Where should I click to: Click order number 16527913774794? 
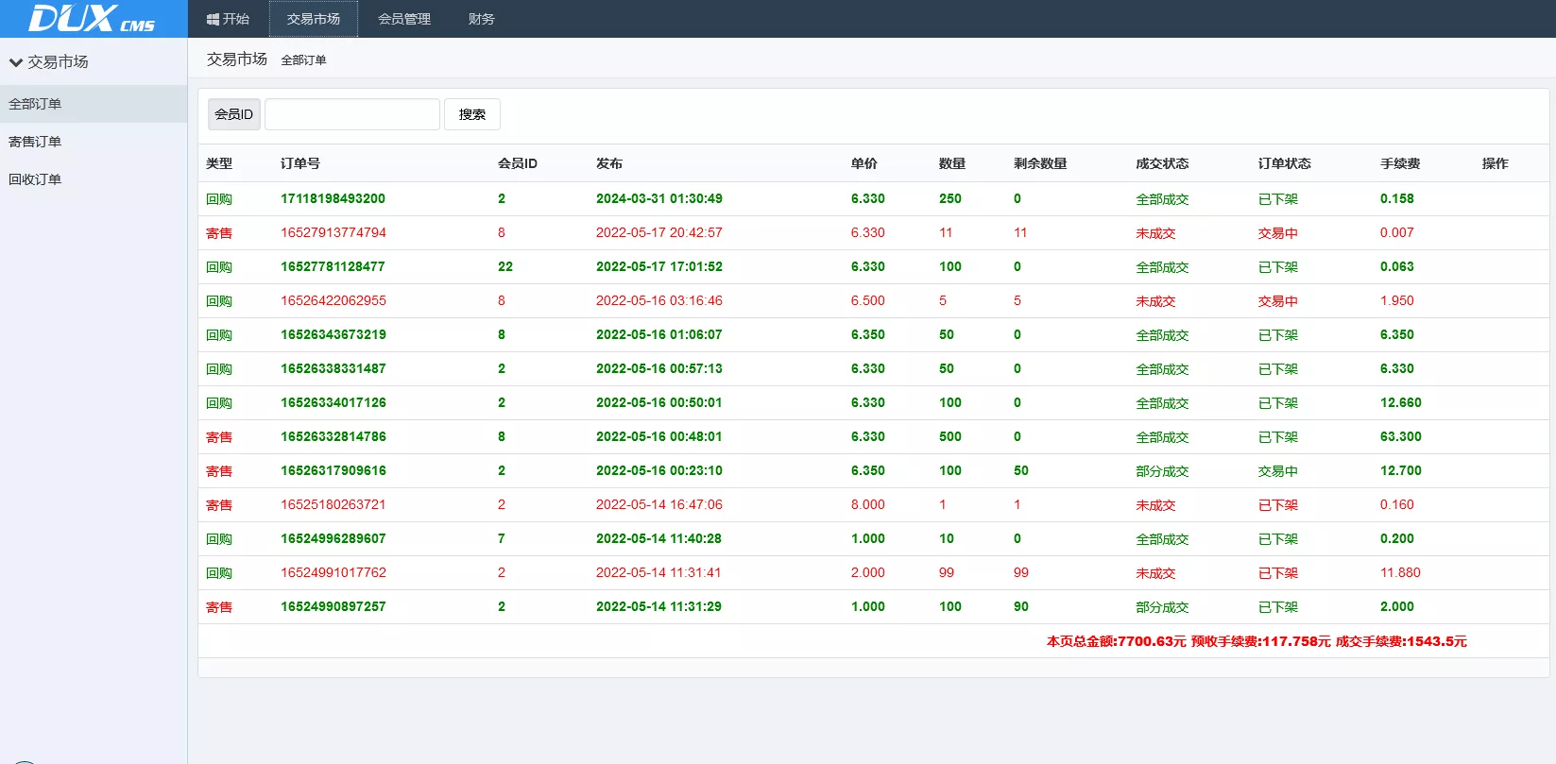pos(333,232)
